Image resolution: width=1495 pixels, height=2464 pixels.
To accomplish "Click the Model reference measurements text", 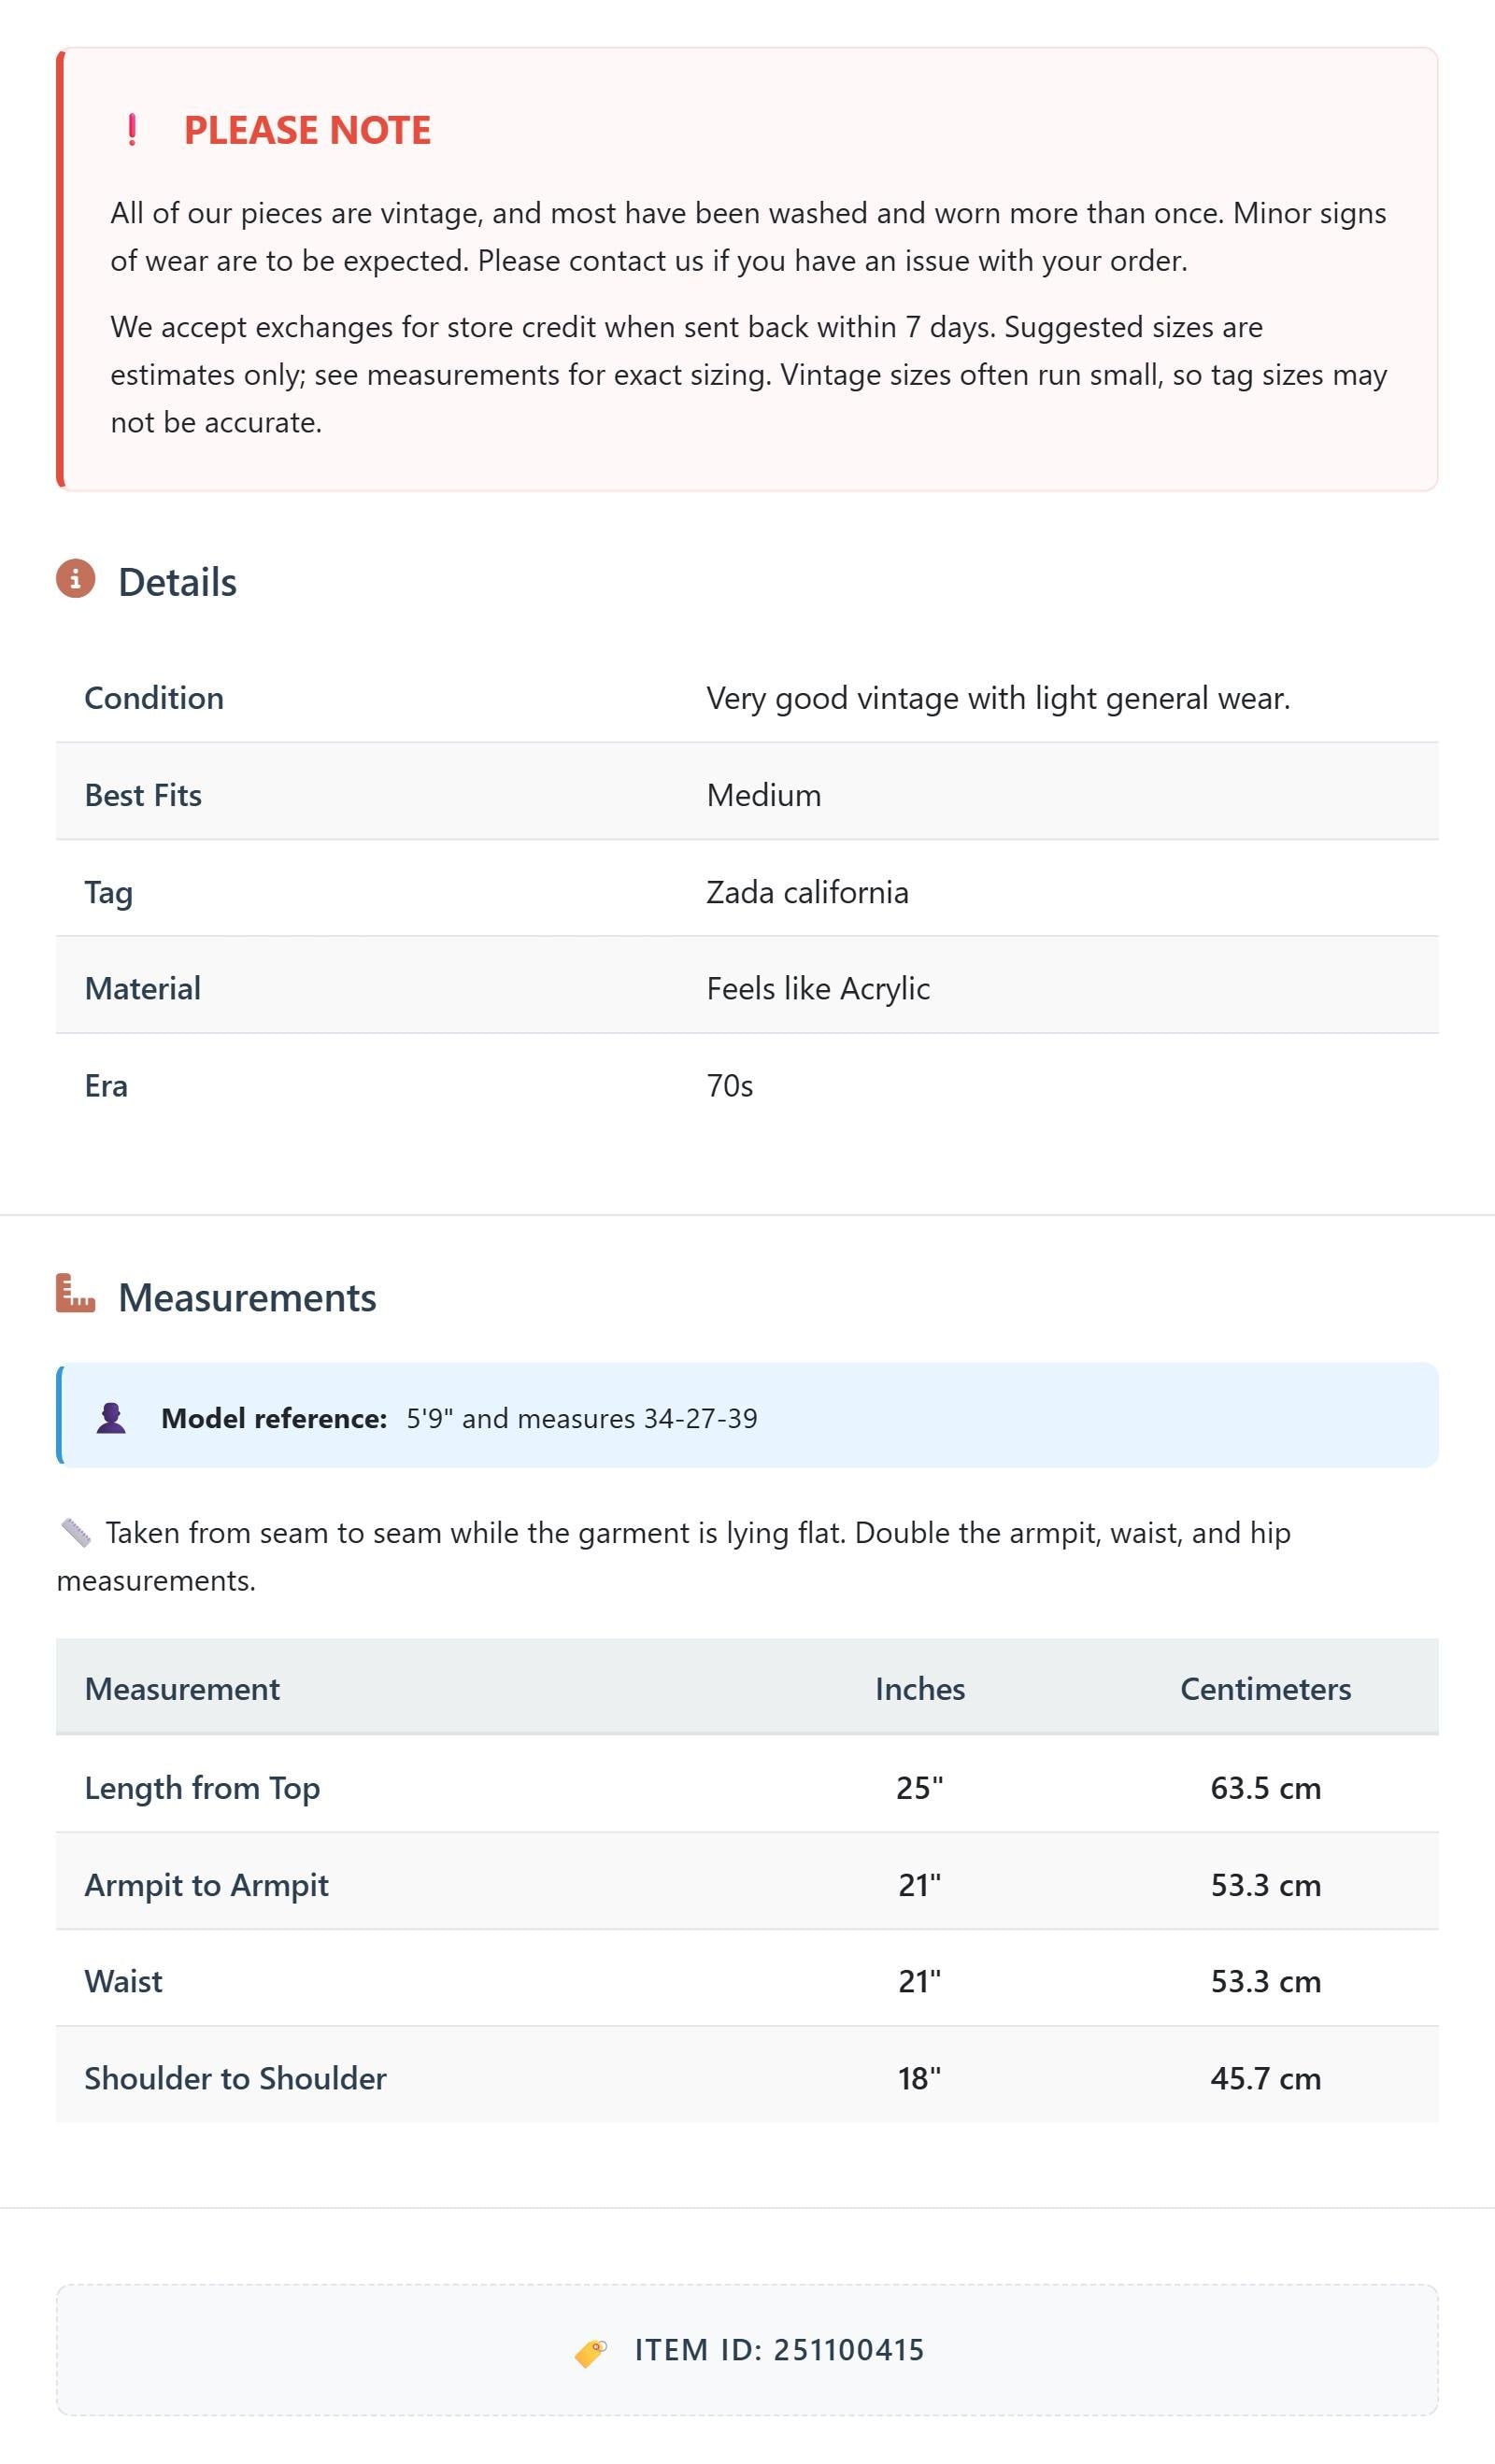I will (581, 1418).
